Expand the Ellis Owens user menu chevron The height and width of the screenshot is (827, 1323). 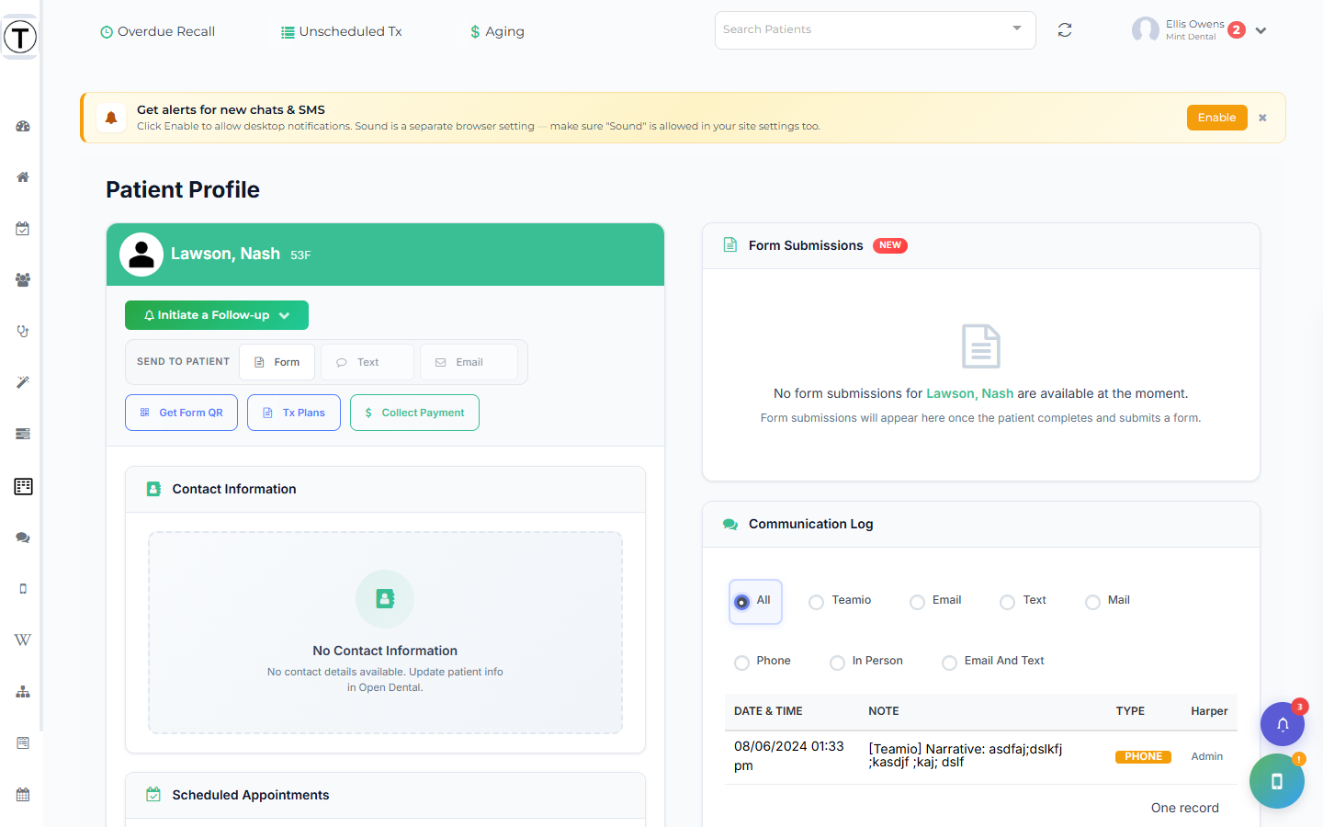pyautogui.click(x=1261, y=30)
